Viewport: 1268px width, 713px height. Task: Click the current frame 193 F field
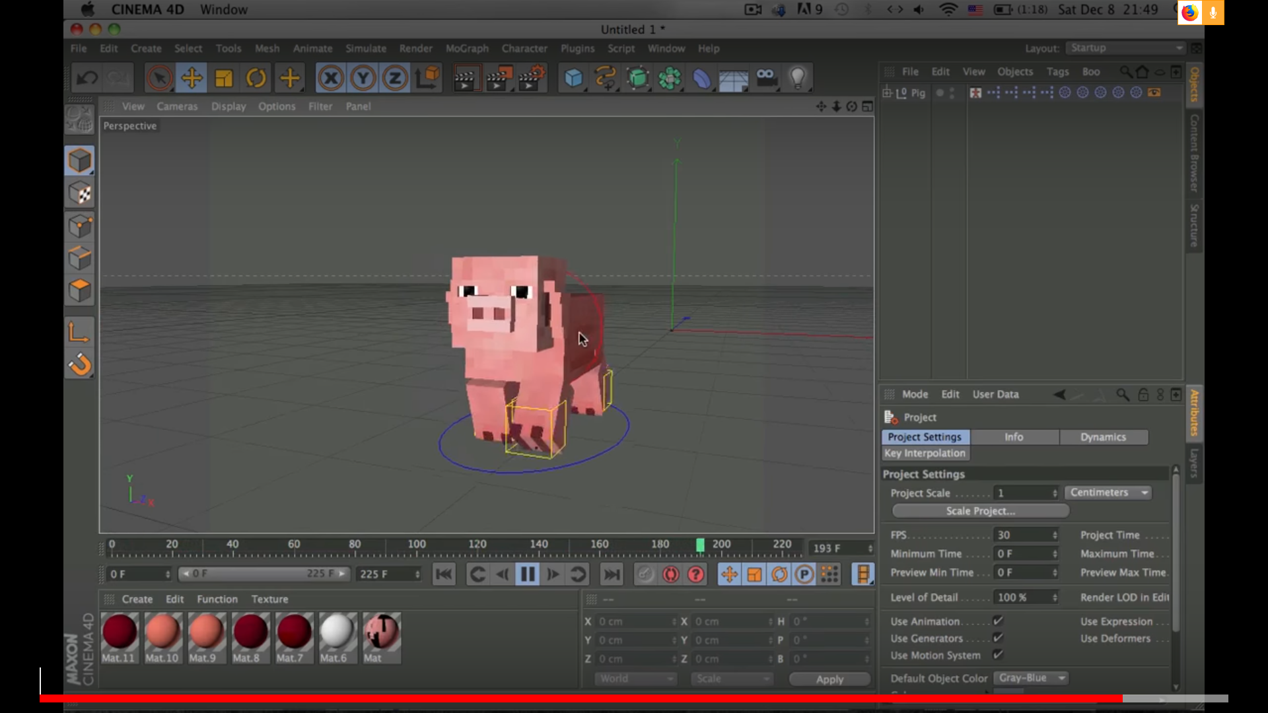coord(841,549)
